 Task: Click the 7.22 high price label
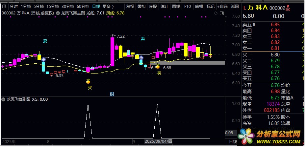point(121,36)
